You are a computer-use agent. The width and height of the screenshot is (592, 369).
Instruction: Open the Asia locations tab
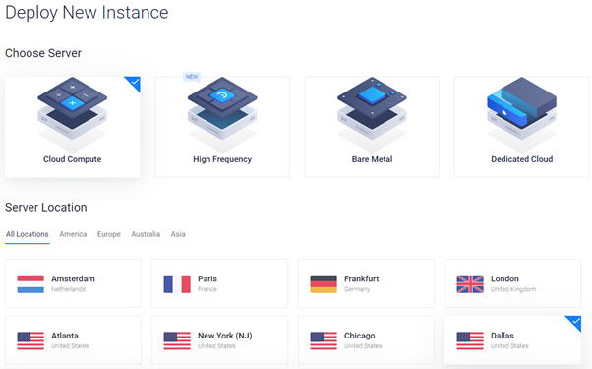(178, 234)
